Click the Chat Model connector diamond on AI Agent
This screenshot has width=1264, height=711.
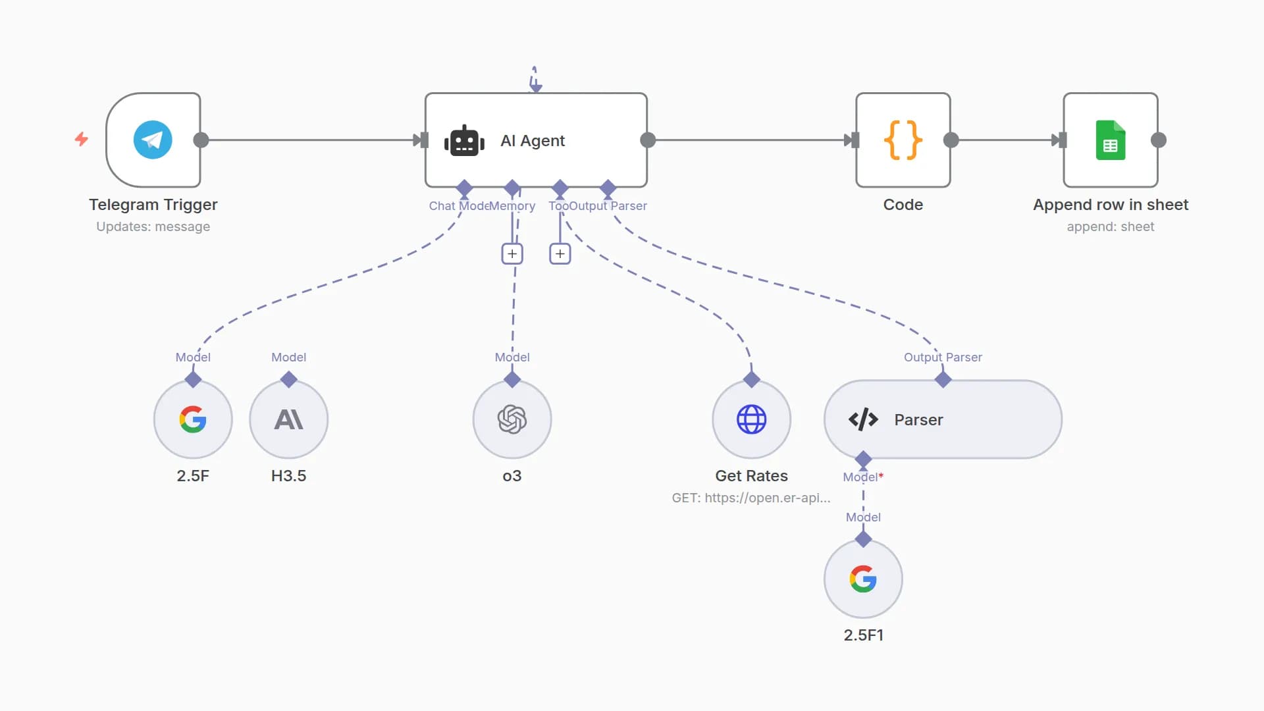coord(464,188)
